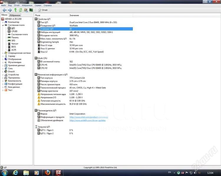Open the intel.com product information link
221x176 pixels.
coord(89,117)
